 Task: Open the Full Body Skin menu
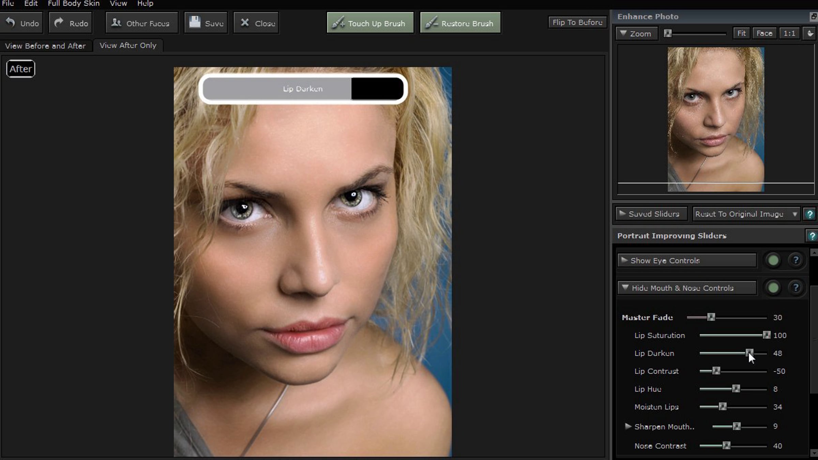73,4
